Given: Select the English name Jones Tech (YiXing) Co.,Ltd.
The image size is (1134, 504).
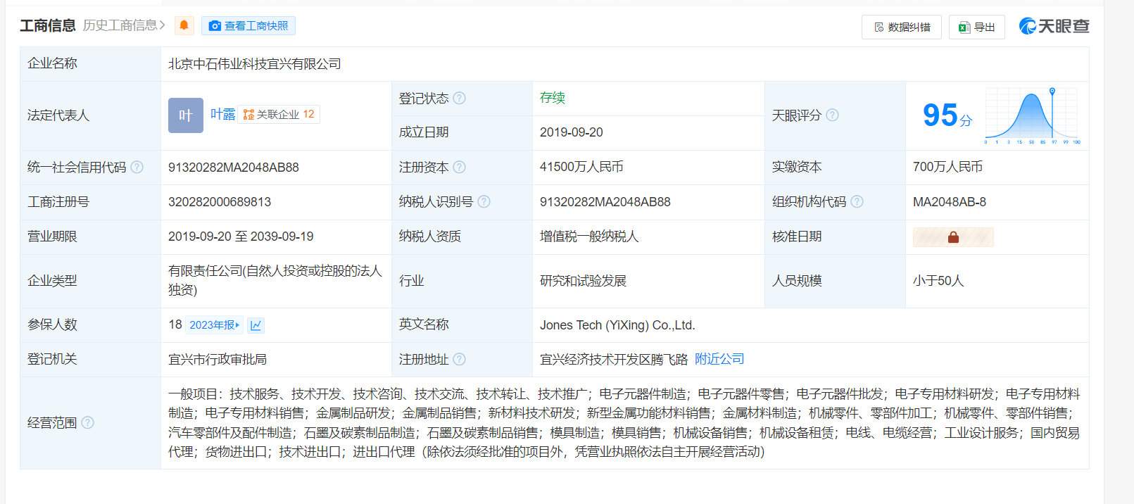Looking at the screenshot, I should [617, 325].
